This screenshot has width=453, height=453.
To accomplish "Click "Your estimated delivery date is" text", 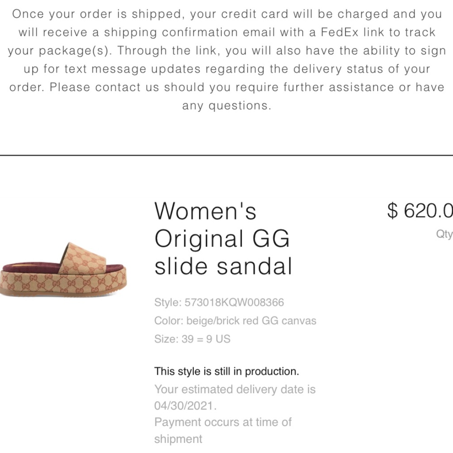I will [235, 389].
